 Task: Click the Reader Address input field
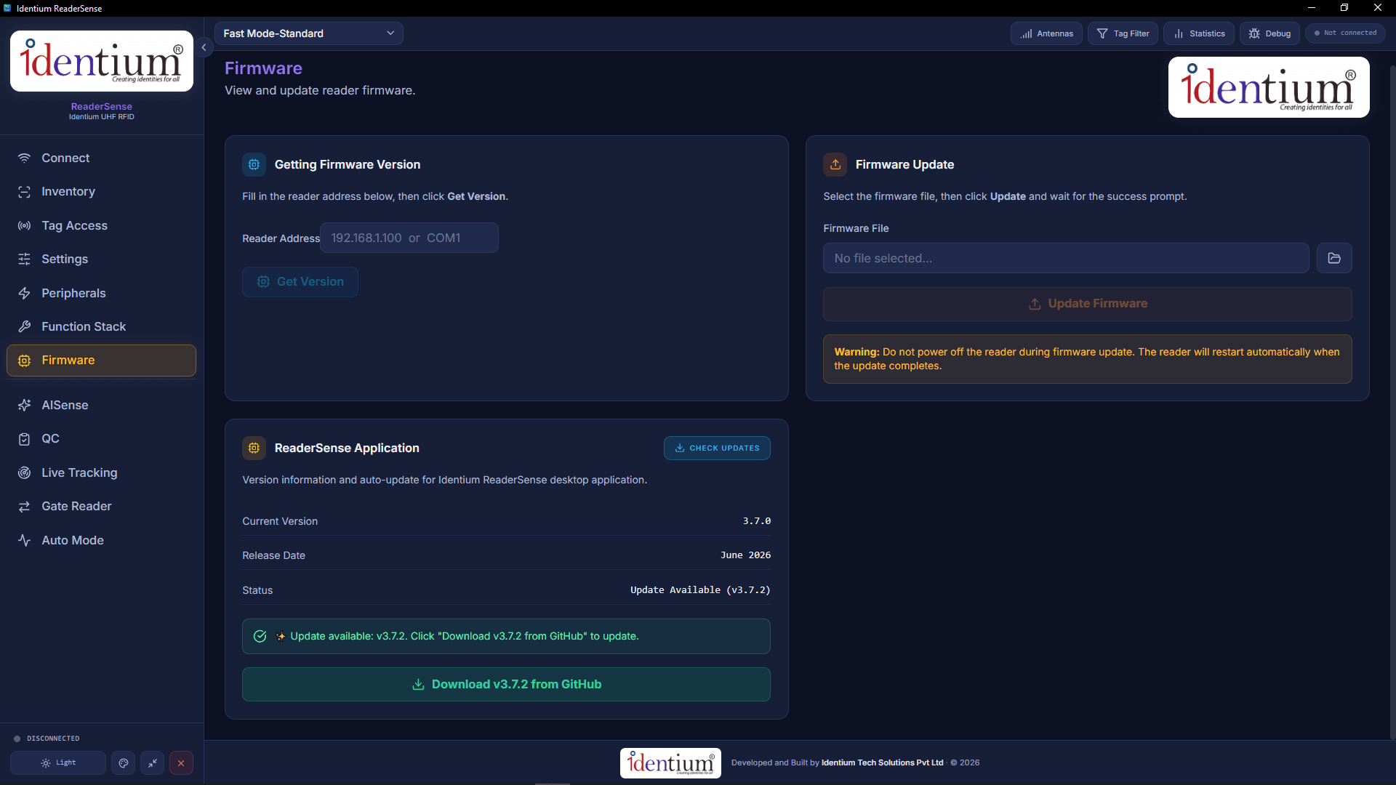pos(409,238)
